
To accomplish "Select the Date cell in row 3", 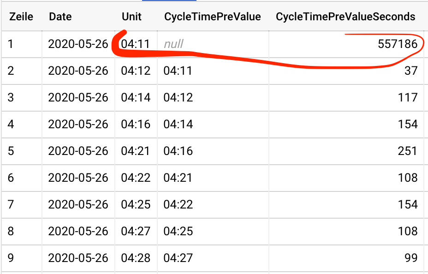I will 78,97.
